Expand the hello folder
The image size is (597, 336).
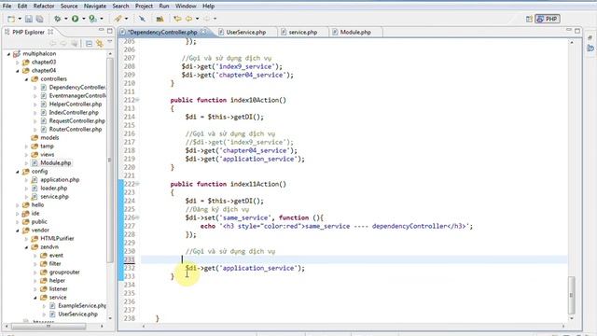coord(18,205)
